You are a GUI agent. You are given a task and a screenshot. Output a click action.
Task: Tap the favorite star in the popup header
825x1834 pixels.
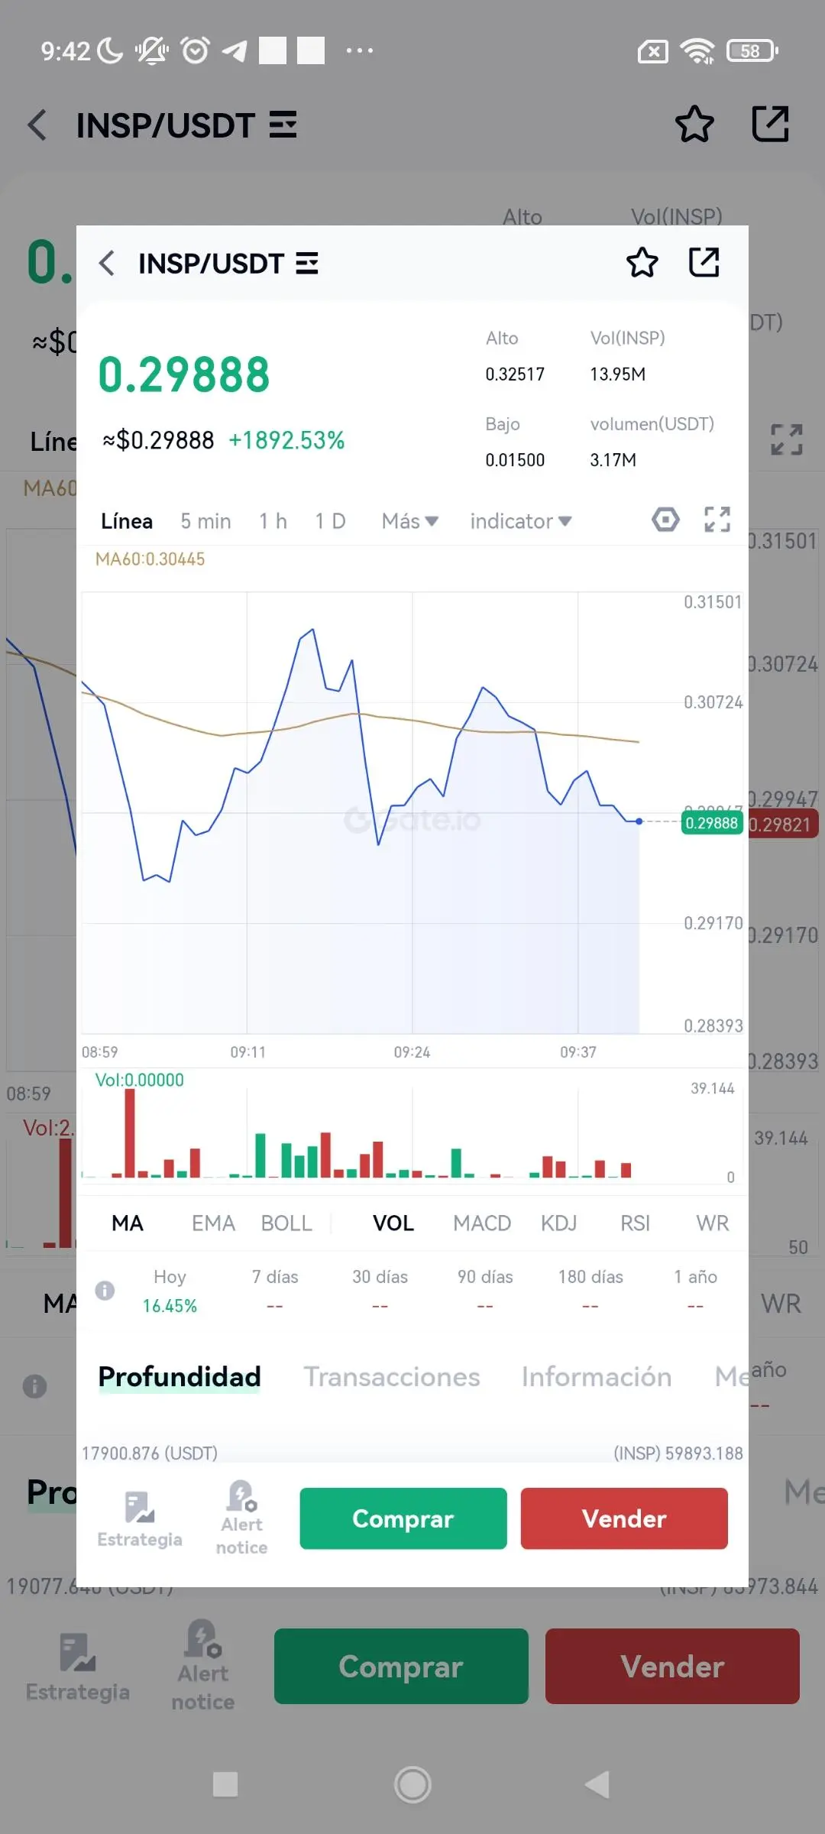(642, 263)
